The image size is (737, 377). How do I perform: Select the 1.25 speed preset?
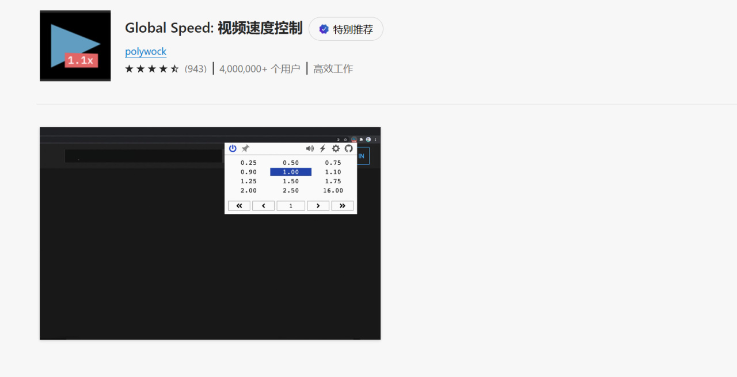(249, 181)
